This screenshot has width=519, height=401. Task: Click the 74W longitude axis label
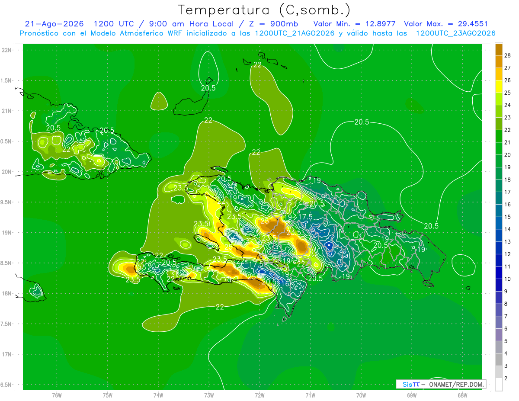point(158,395)
